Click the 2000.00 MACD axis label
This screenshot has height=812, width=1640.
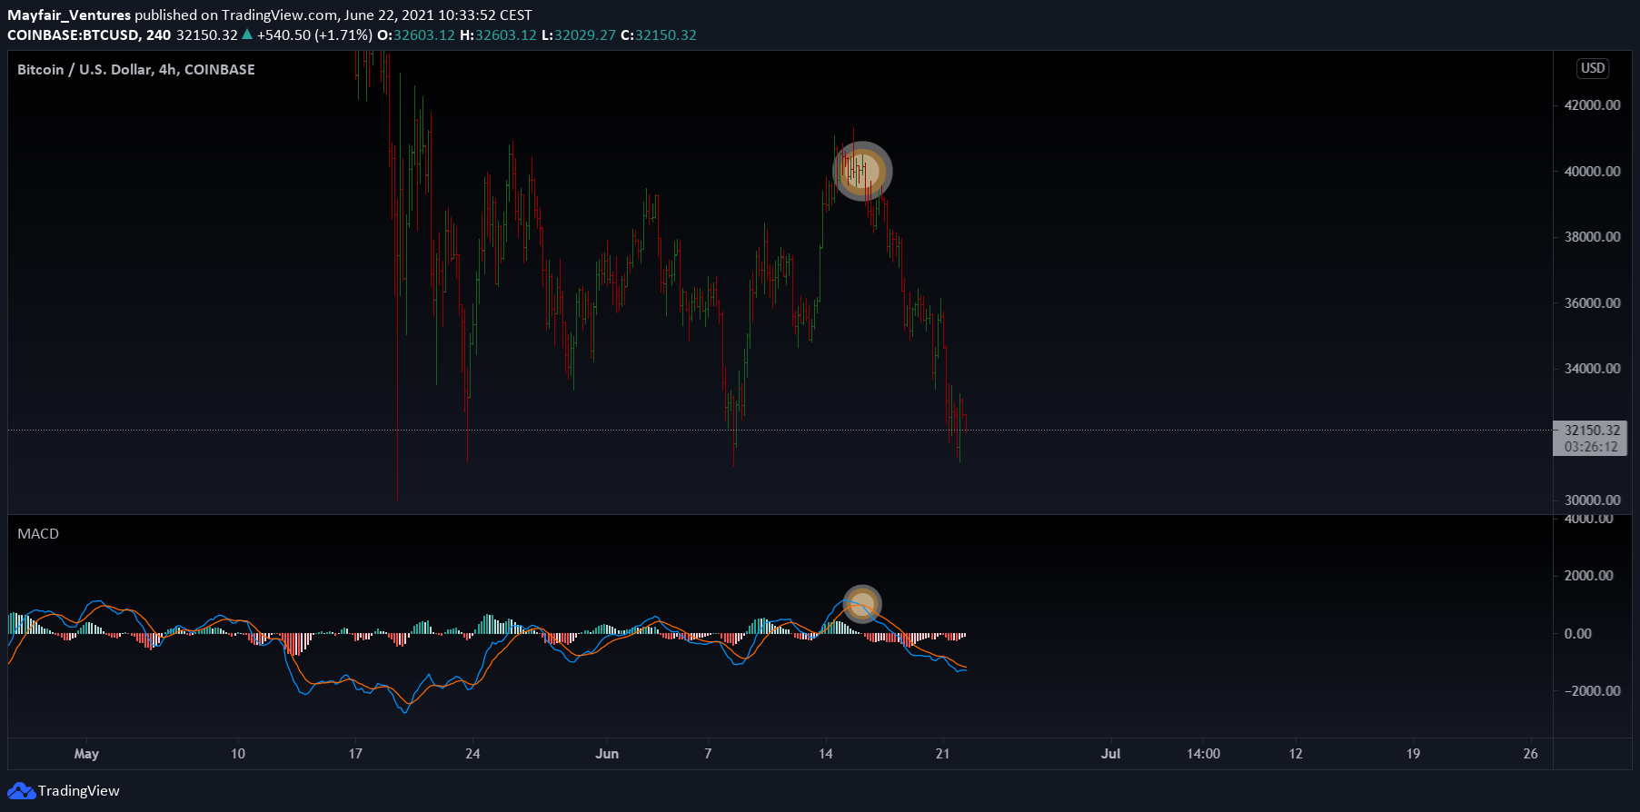[x=1588, y=576]
